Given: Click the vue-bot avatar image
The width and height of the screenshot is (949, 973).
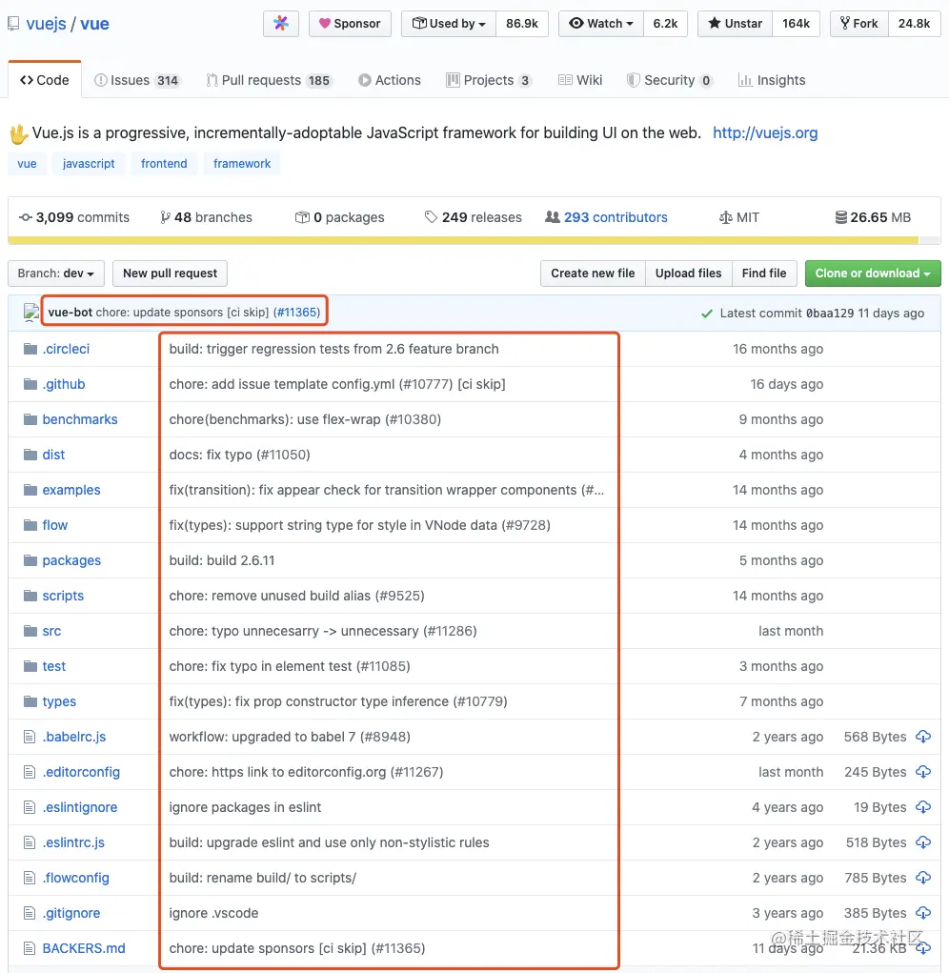Looking at the screenshot, I should (x=30, y=313).
